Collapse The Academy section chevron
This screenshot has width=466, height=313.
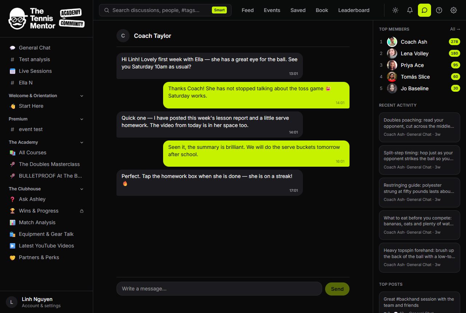coord(82,142)
